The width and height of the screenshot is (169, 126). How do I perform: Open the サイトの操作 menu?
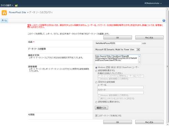(7, 5)
